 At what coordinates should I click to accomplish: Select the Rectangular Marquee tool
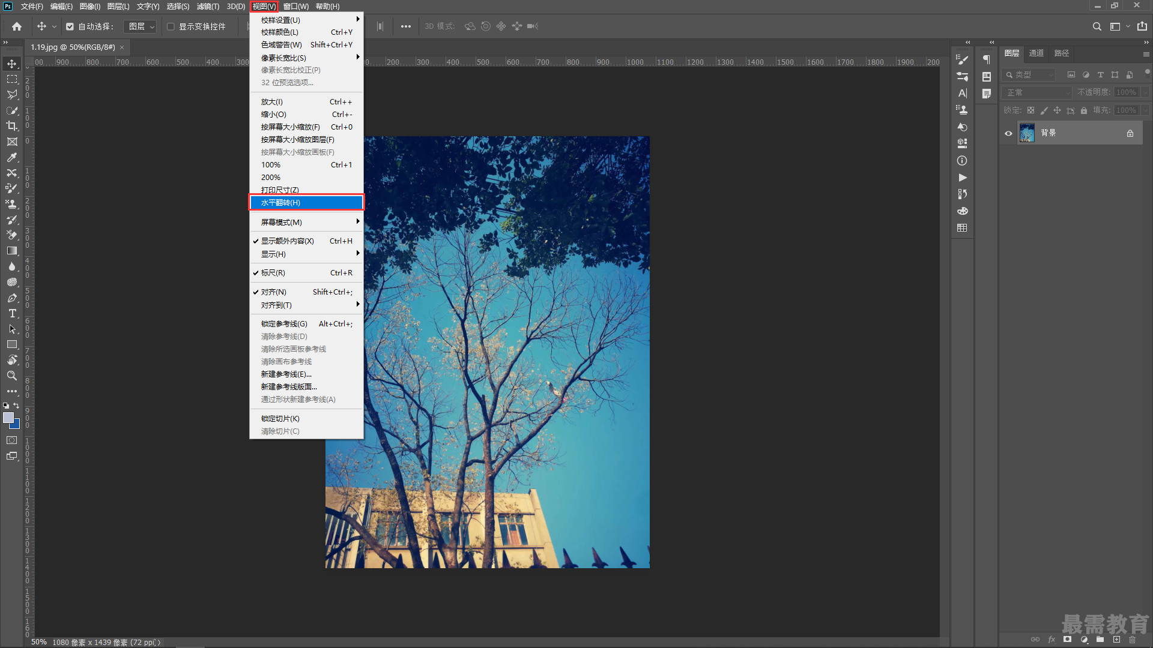[x=12, y=79]
